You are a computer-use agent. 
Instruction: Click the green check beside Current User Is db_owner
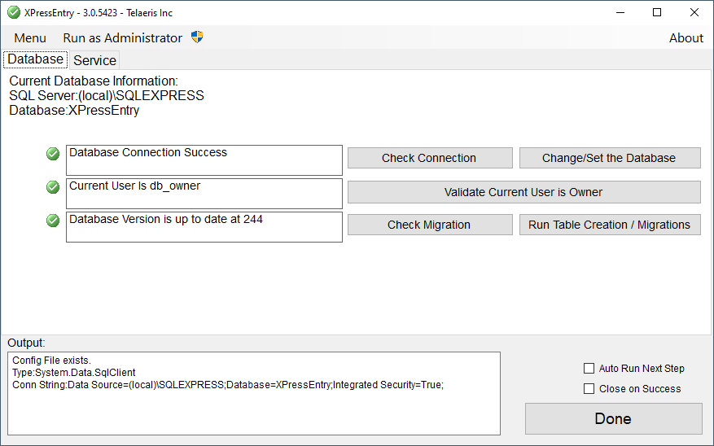pyautogui.click(x=53, y=187)
